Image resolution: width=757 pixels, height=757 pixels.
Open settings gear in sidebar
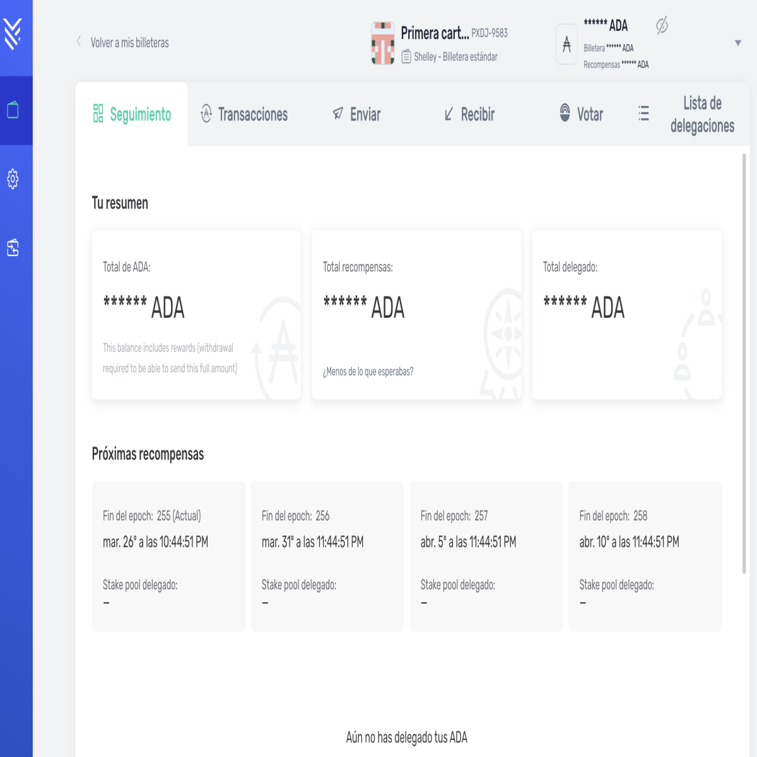[13, 179]
